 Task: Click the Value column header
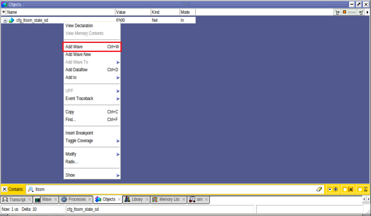coord(132,12)
